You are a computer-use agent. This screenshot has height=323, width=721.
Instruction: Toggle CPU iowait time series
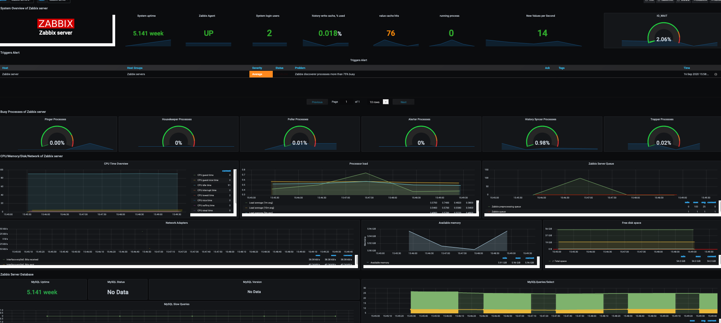[x=205, y=195]
